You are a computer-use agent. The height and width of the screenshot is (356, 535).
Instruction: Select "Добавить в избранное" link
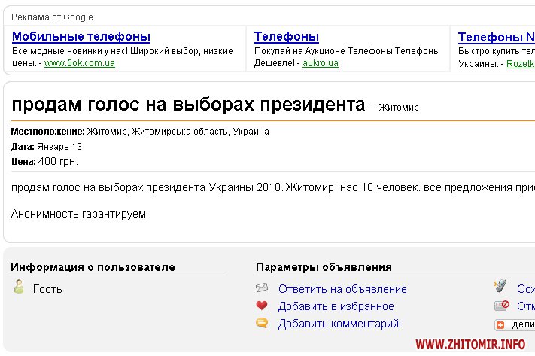click(x=336, y=306)
